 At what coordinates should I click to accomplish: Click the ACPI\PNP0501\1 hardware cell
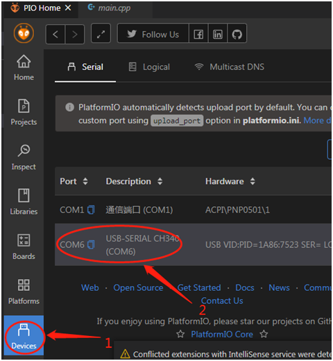click(237, 210)
